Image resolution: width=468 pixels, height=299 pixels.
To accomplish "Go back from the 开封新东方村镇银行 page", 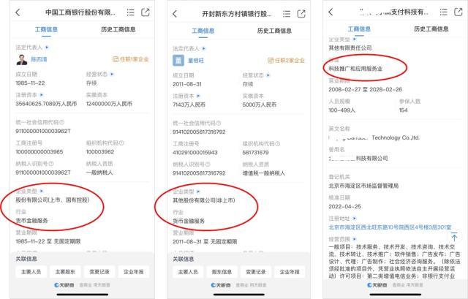I will [x=175, y=14].
